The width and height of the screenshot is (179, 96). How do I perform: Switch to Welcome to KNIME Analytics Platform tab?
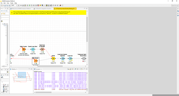click(20, 9)
